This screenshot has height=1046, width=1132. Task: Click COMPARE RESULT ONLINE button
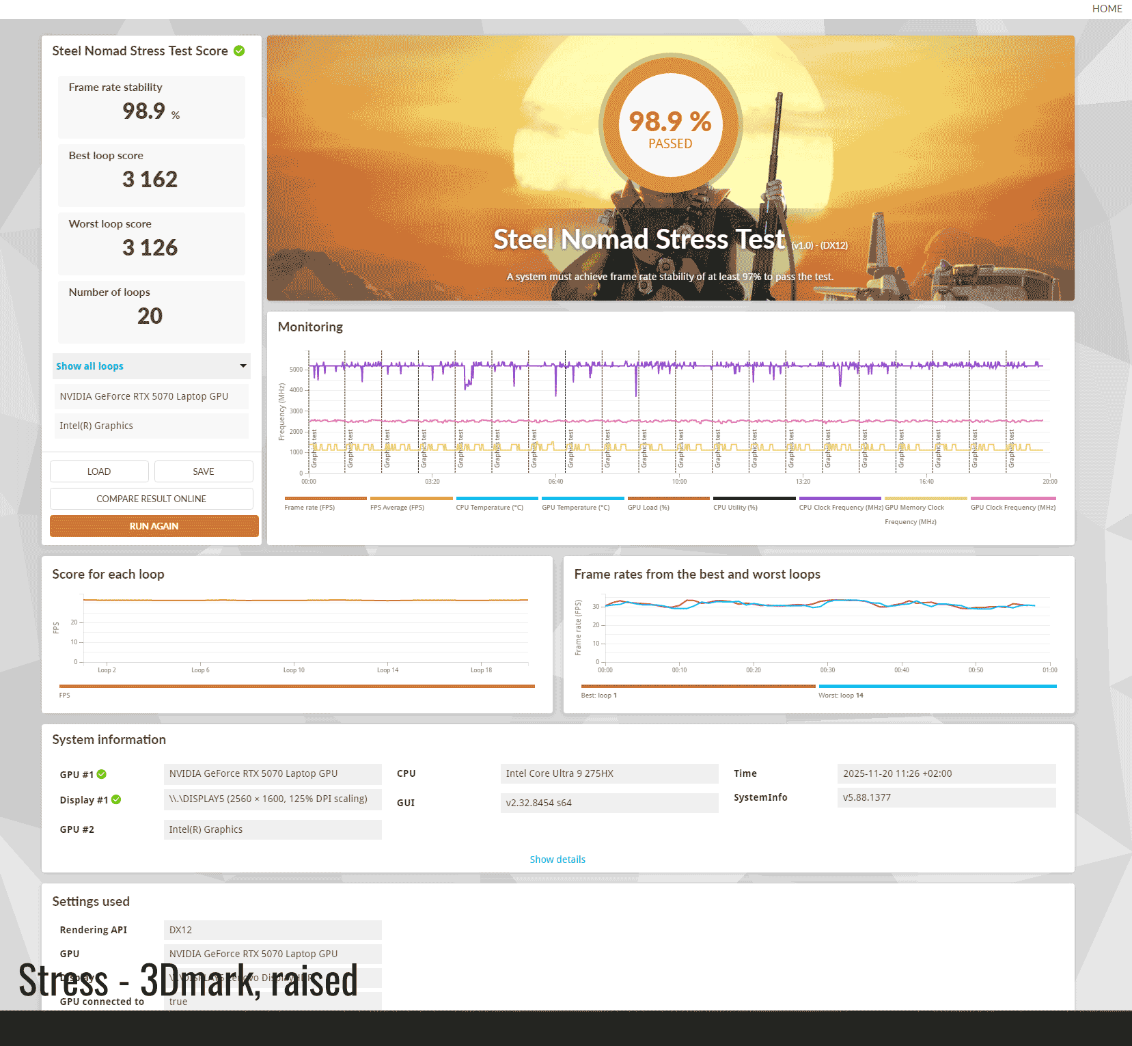(151, 499)
